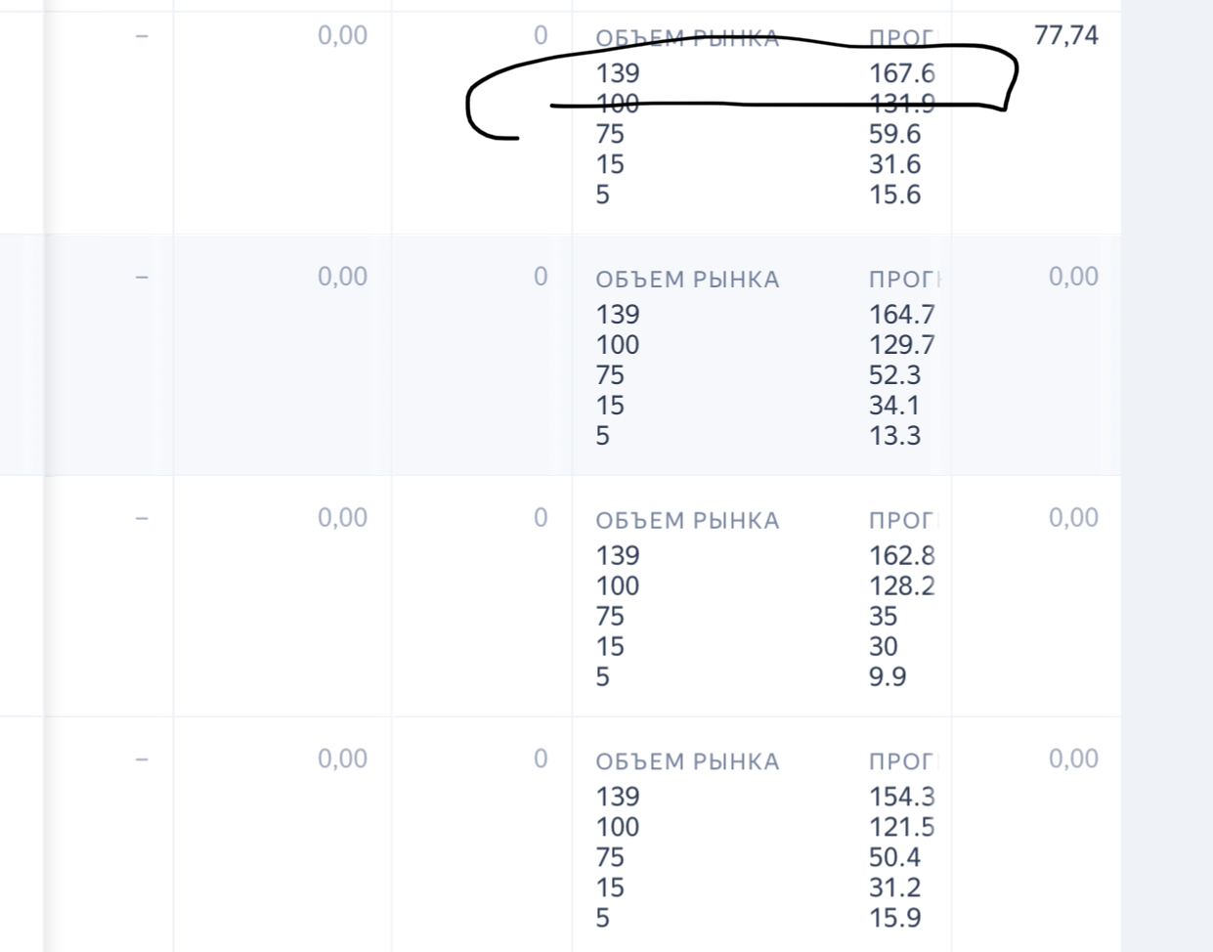Viewport: 1213px width, 952px height.
Task: Click the 129.7 forecast value
Action: 901,345
